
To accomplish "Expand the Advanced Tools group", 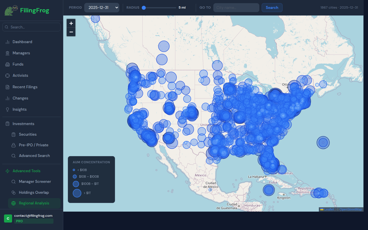I will tap(26, 171).
